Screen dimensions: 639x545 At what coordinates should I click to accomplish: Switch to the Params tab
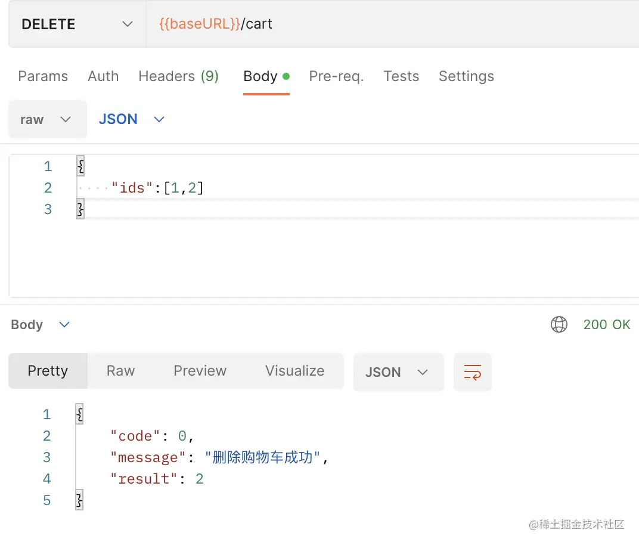coord(43,76)
